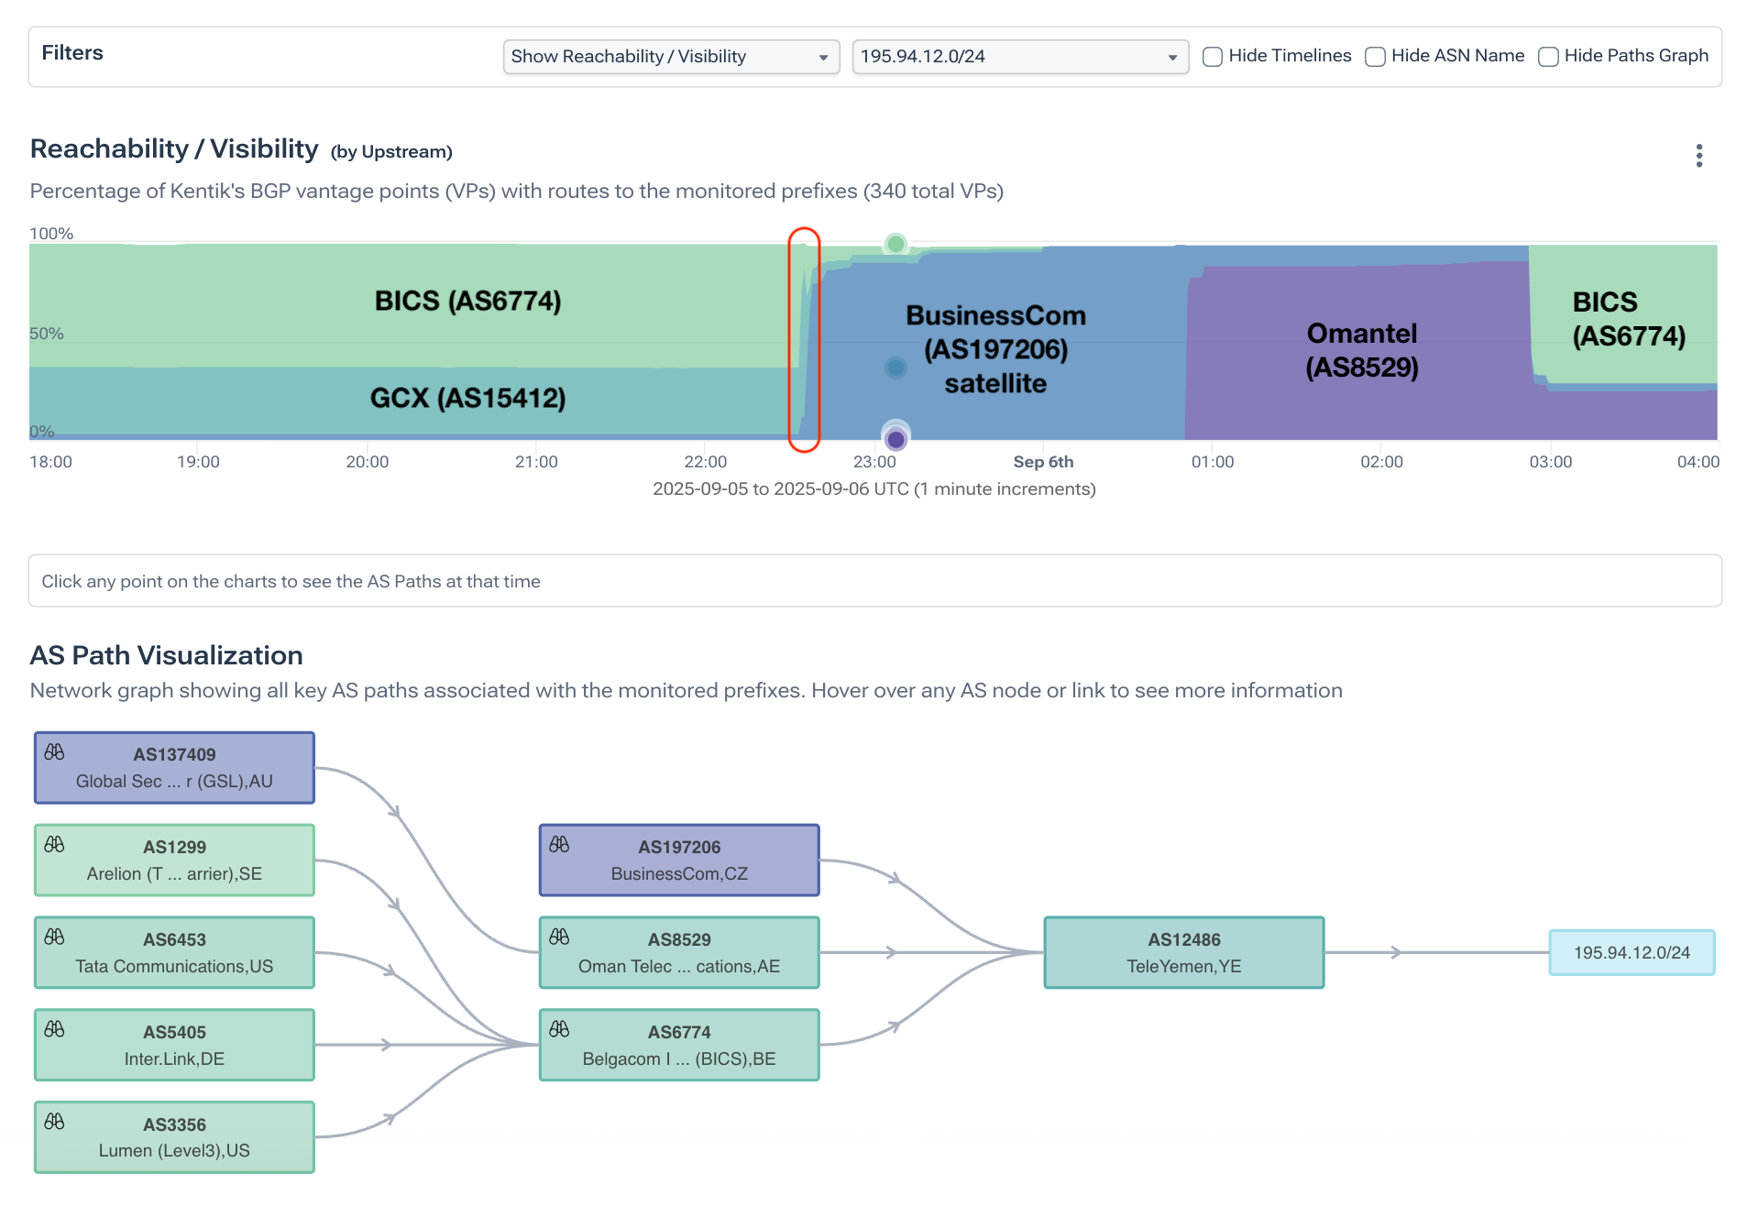Click the purple marker dot at chart bottom

(x=895, y=439)
